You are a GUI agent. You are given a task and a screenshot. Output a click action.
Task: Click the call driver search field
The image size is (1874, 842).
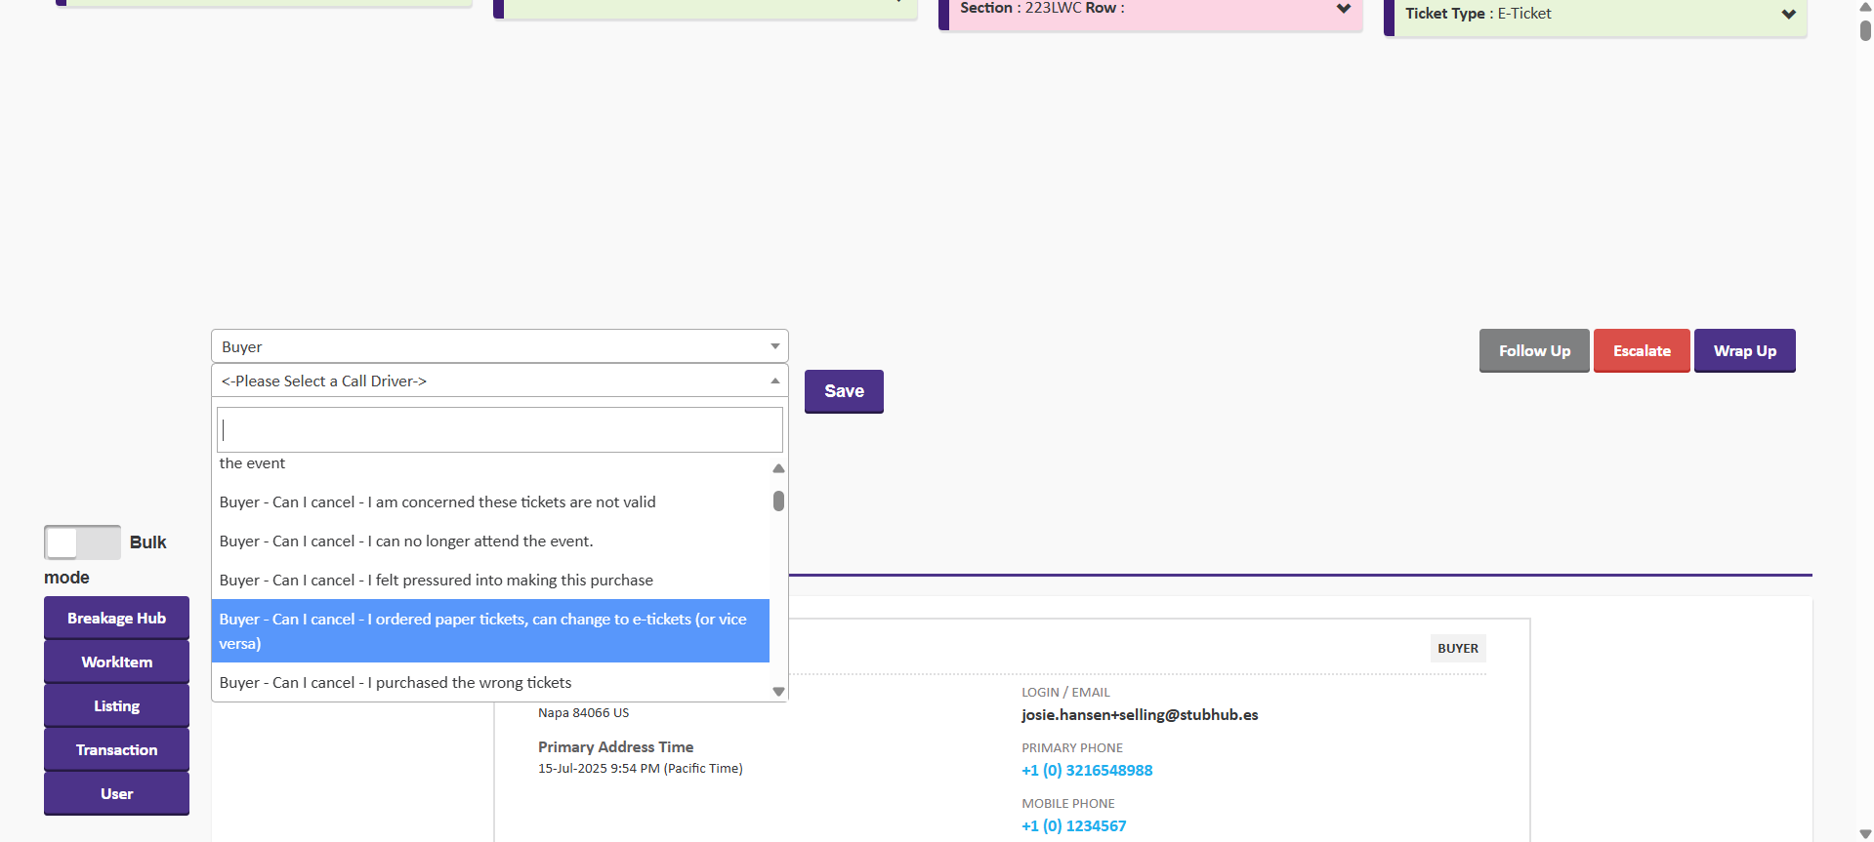coord(499,429)
